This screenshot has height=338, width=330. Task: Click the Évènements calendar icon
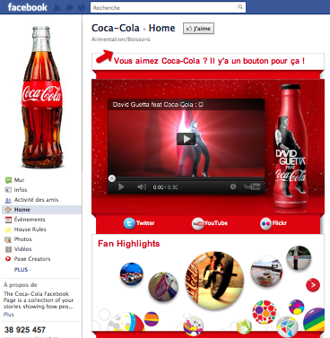[x=8, y=220]
